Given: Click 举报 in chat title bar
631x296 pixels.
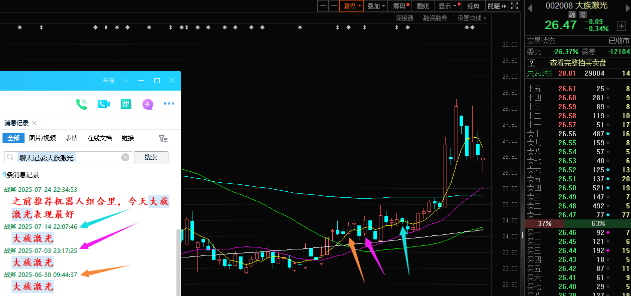Looking at the screenshot, I should click(109, 81).
